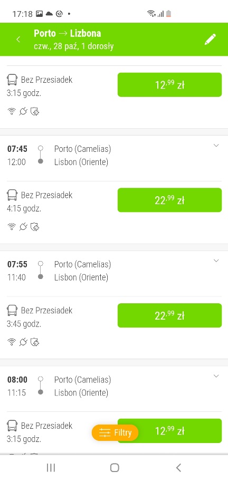
Task: Tap Wi-Fi amenity icon on 07:55 trip
Action: coord(12,342)
